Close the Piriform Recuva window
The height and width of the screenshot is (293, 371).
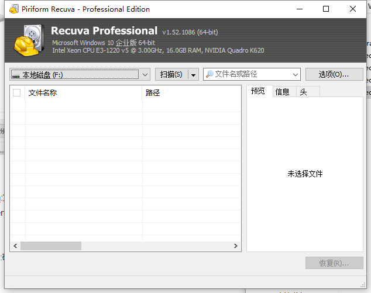(352, 9)
